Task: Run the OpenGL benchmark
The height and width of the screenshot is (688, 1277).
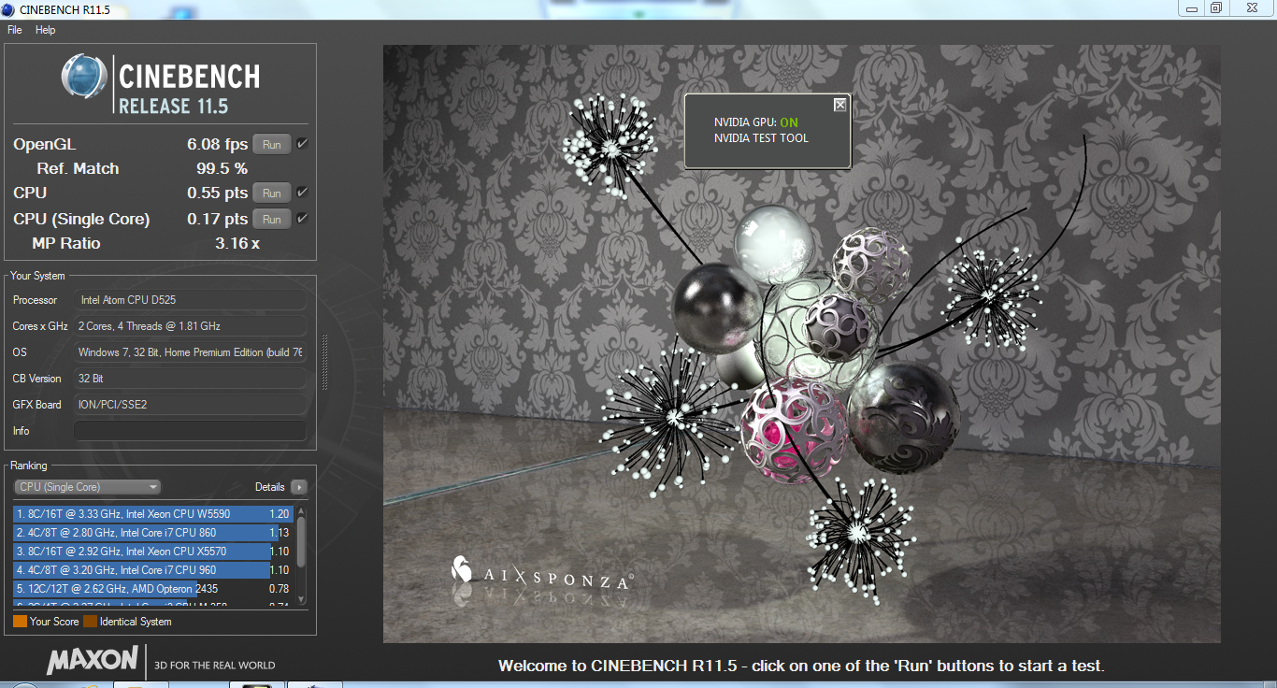Action: pos(272,145)
